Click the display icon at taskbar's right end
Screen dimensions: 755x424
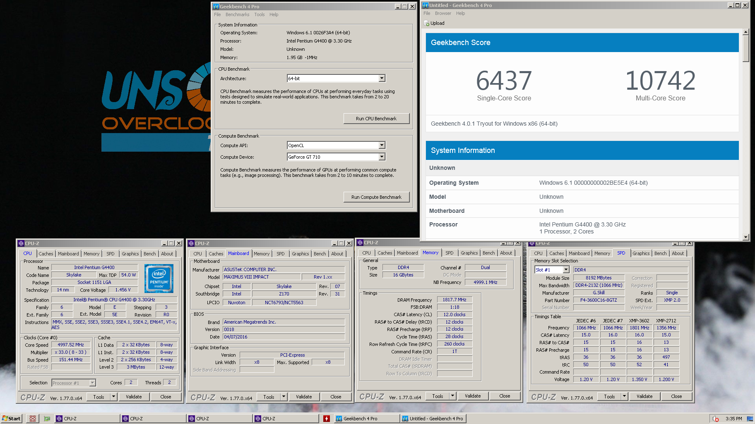tap(750, 419)
